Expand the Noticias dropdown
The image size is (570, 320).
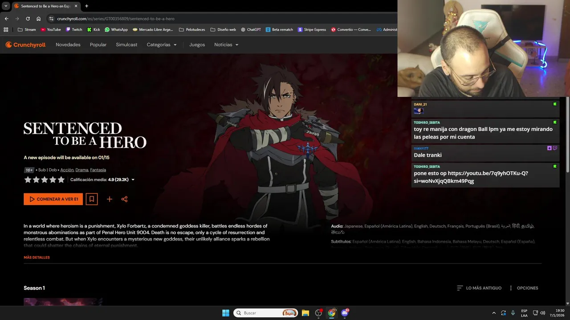[226, 45]
